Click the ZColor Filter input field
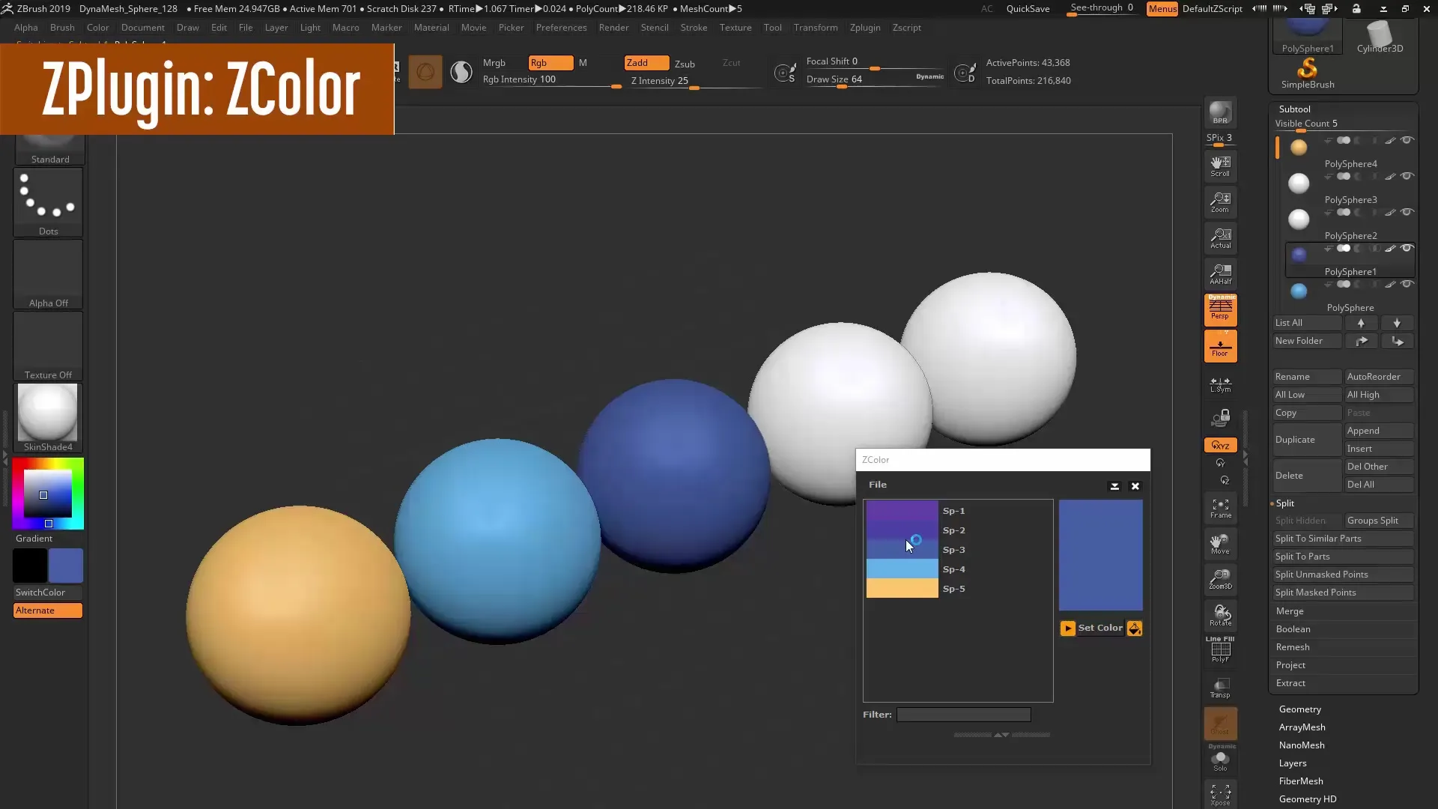 tap(964, 715)
